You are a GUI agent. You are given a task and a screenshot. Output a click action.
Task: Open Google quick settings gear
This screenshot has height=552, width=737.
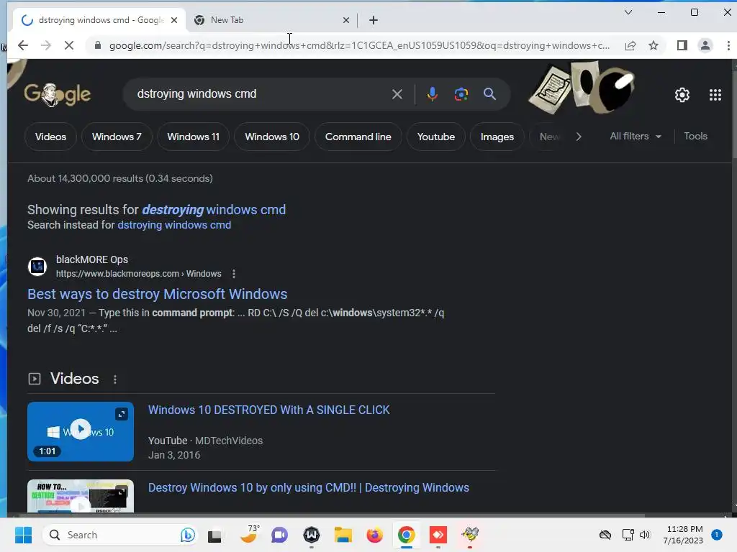tap(682, 96)
